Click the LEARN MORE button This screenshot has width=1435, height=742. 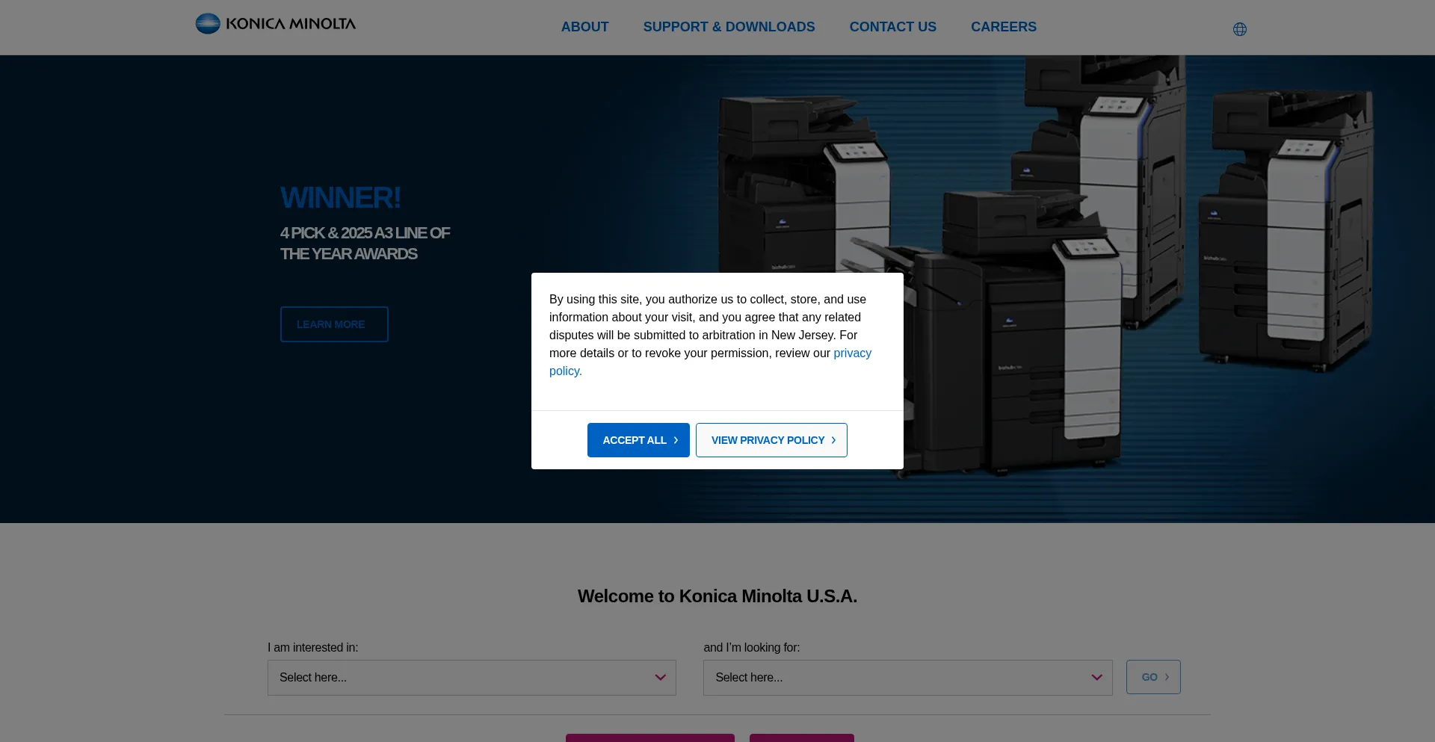[x=334, y=324]
